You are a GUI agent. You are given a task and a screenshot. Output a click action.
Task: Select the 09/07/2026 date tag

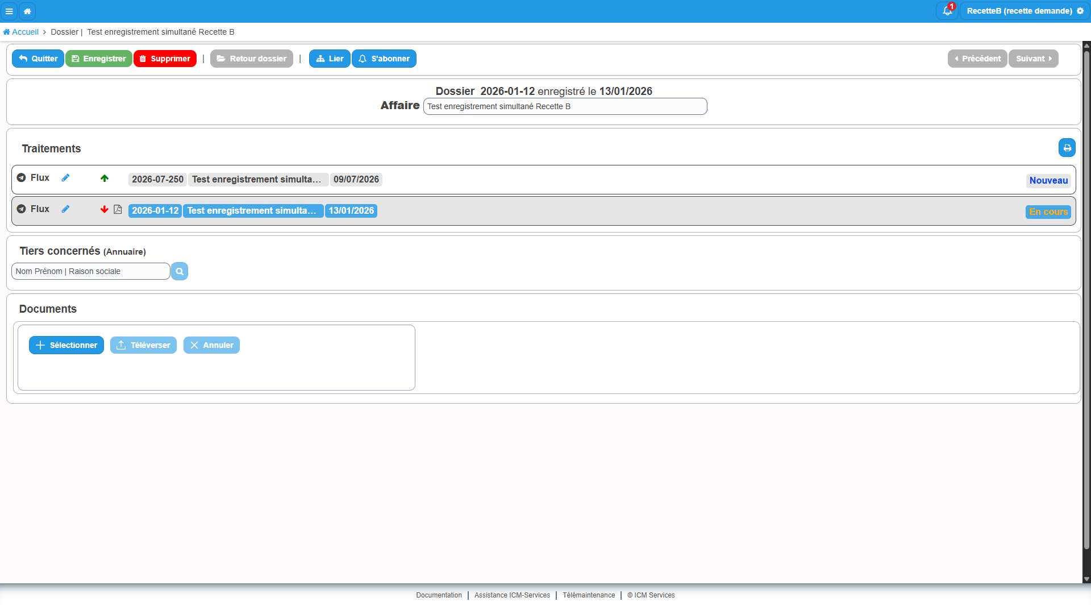click(x=356, y=180)
